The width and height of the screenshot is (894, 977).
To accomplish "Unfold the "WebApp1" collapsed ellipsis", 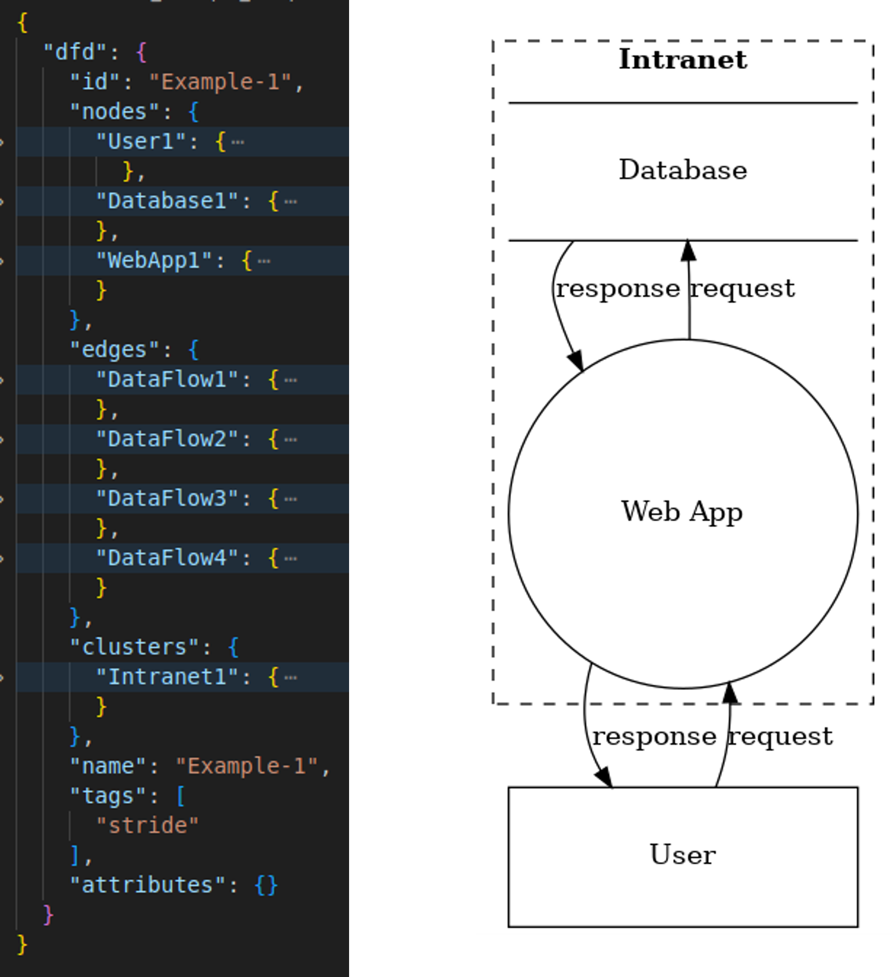I will tap(264, 261).
